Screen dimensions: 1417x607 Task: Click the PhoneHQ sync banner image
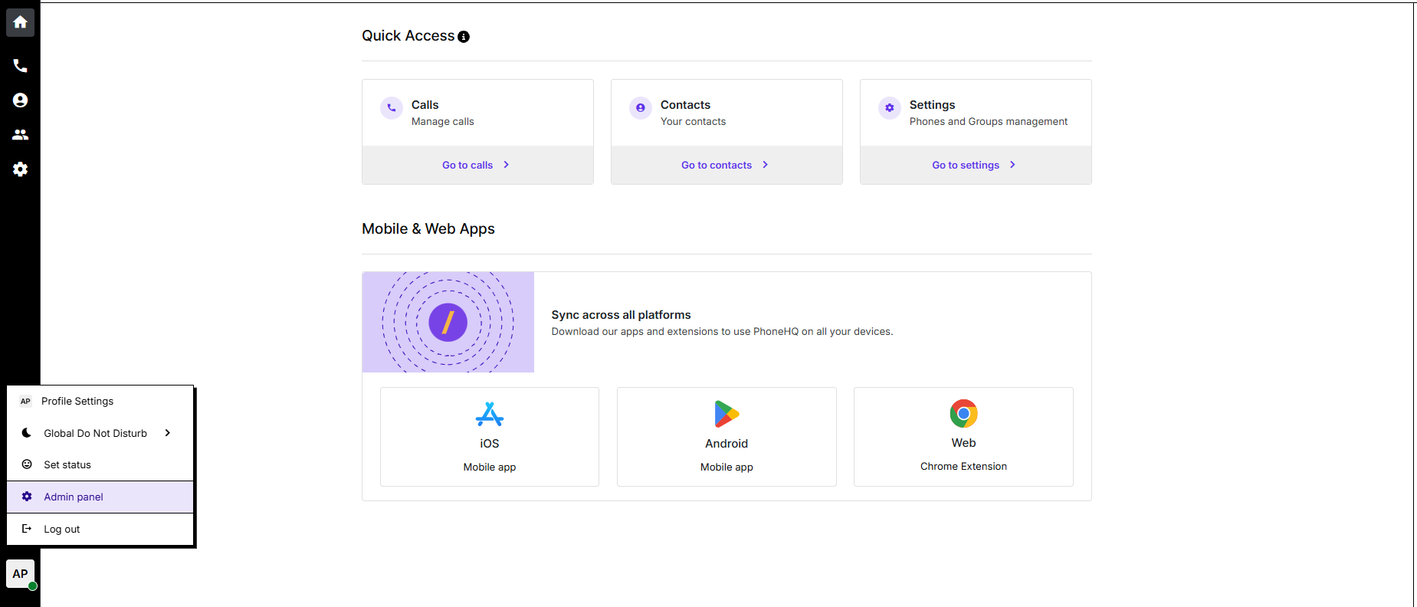point(448,322)
